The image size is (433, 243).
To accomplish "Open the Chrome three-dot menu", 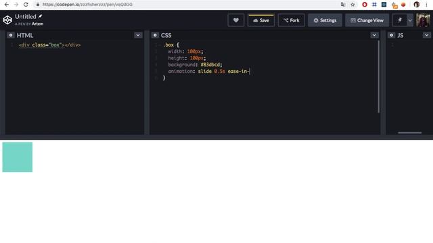I will 426,5.
